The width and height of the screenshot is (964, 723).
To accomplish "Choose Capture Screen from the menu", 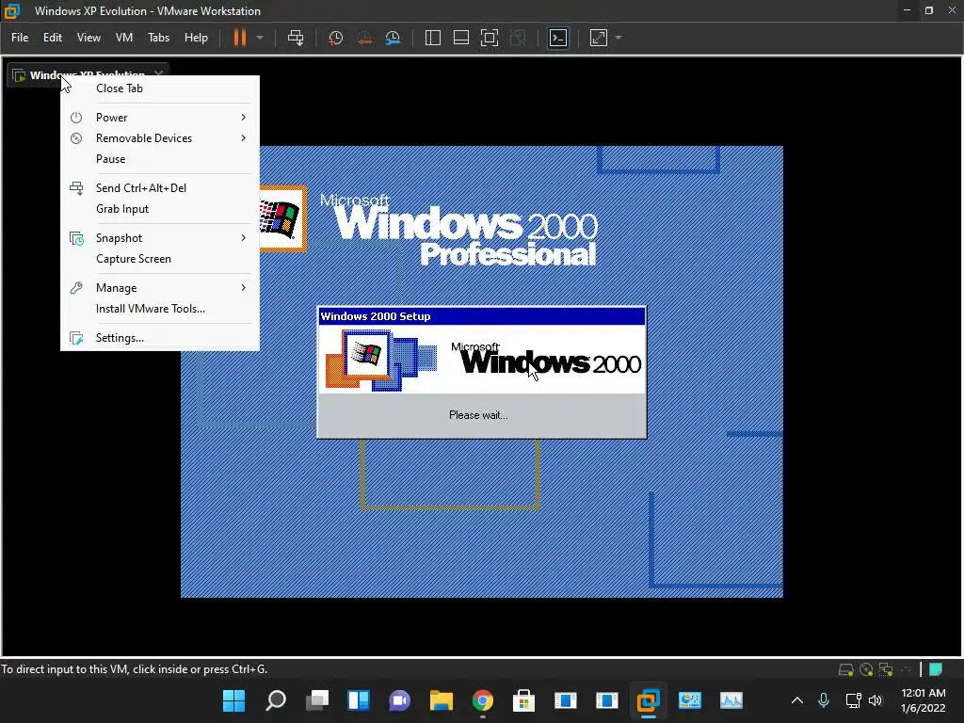I will pyautogui.click(x=160, y=259).
